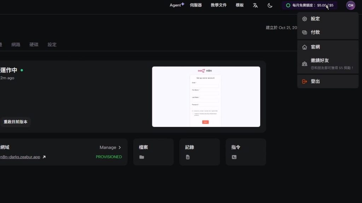Click 重啟目前版本 to restart current version
This screenshot has width=362, height=203.
(16, 122)
